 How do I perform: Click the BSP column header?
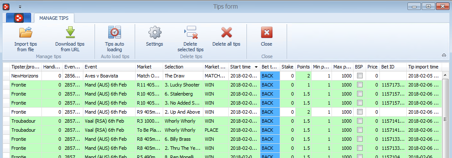tap(360, 67)
